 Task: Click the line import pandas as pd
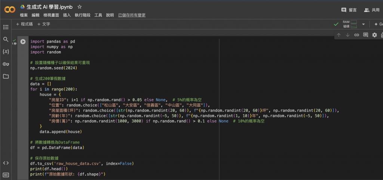[x=52, y=41]
